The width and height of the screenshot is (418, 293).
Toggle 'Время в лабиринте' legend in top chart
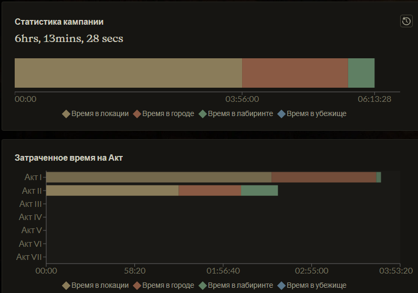[x=236, y=114]
